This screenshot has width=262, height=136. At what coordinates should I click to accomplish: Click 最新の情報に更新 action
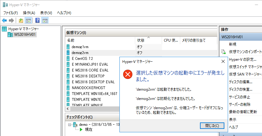pos(243,112)
